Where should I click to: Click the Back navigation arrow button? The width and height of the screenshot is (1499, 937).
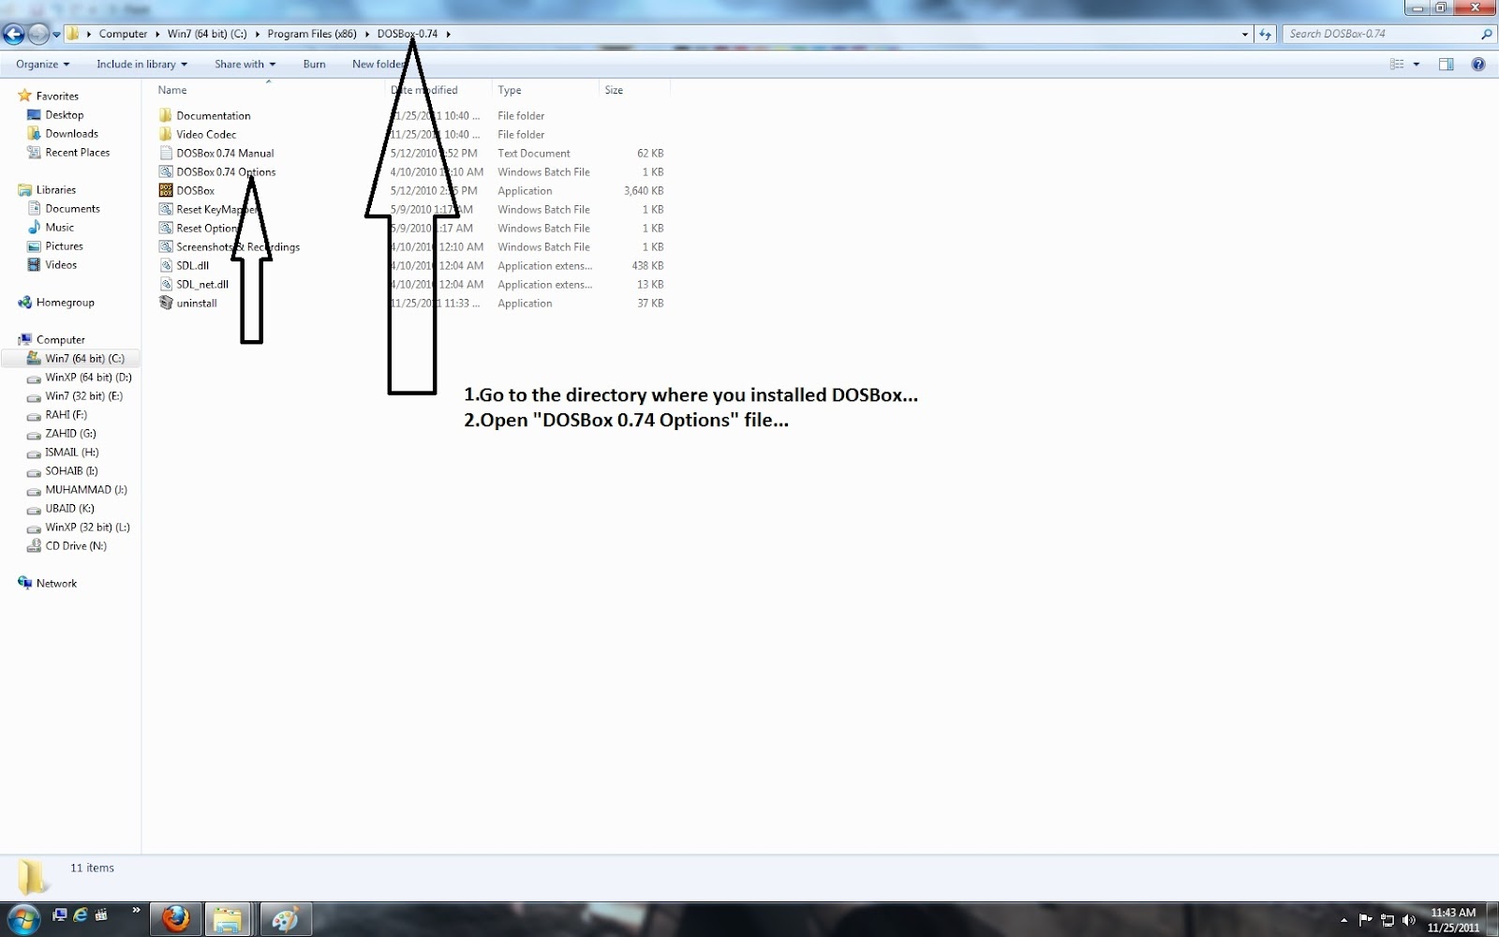point(13,35)
